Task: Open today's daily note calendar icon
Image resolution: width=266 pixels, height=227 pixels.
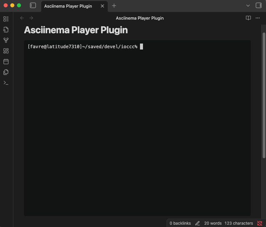Action: [6, 61]
